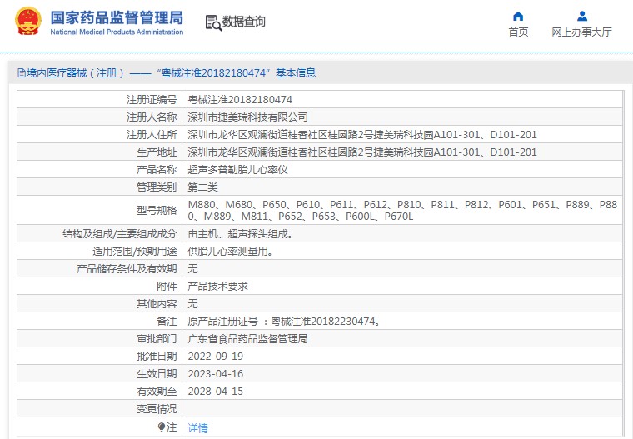The width and height of the screenshot is (633, 439).
Task: Click the 无 value in 产品储存条件及有效期 row
Action: click(x=192, y=269)
